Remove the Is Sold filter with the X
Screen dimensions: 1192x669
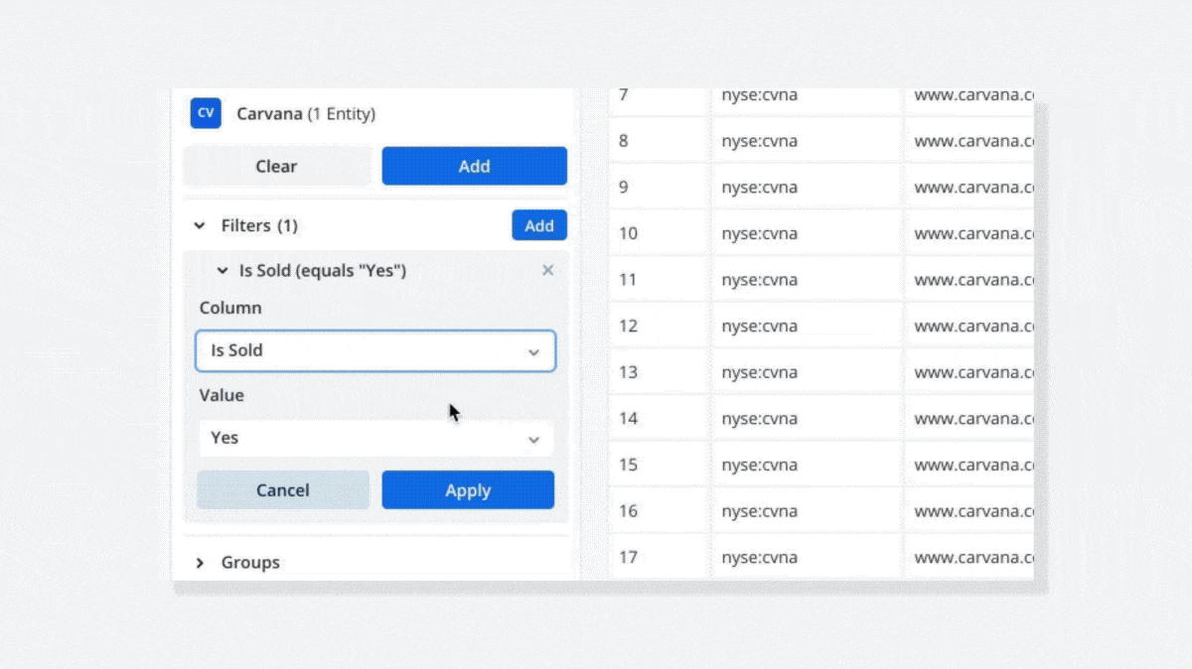click(547, 270)
